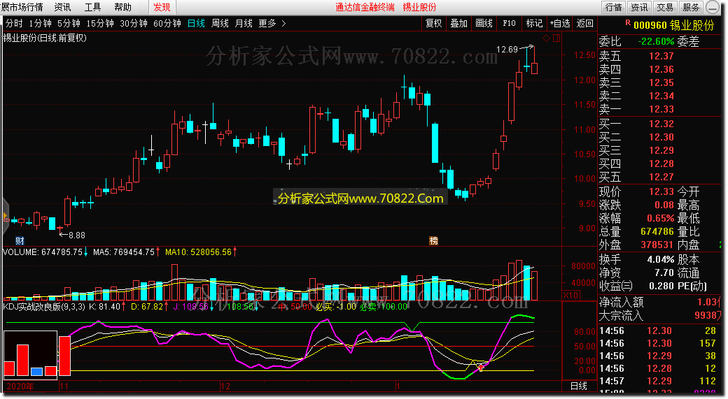Click the 买五 12.27 order row
The image size is (728, 399).
(x=659, y=177)
